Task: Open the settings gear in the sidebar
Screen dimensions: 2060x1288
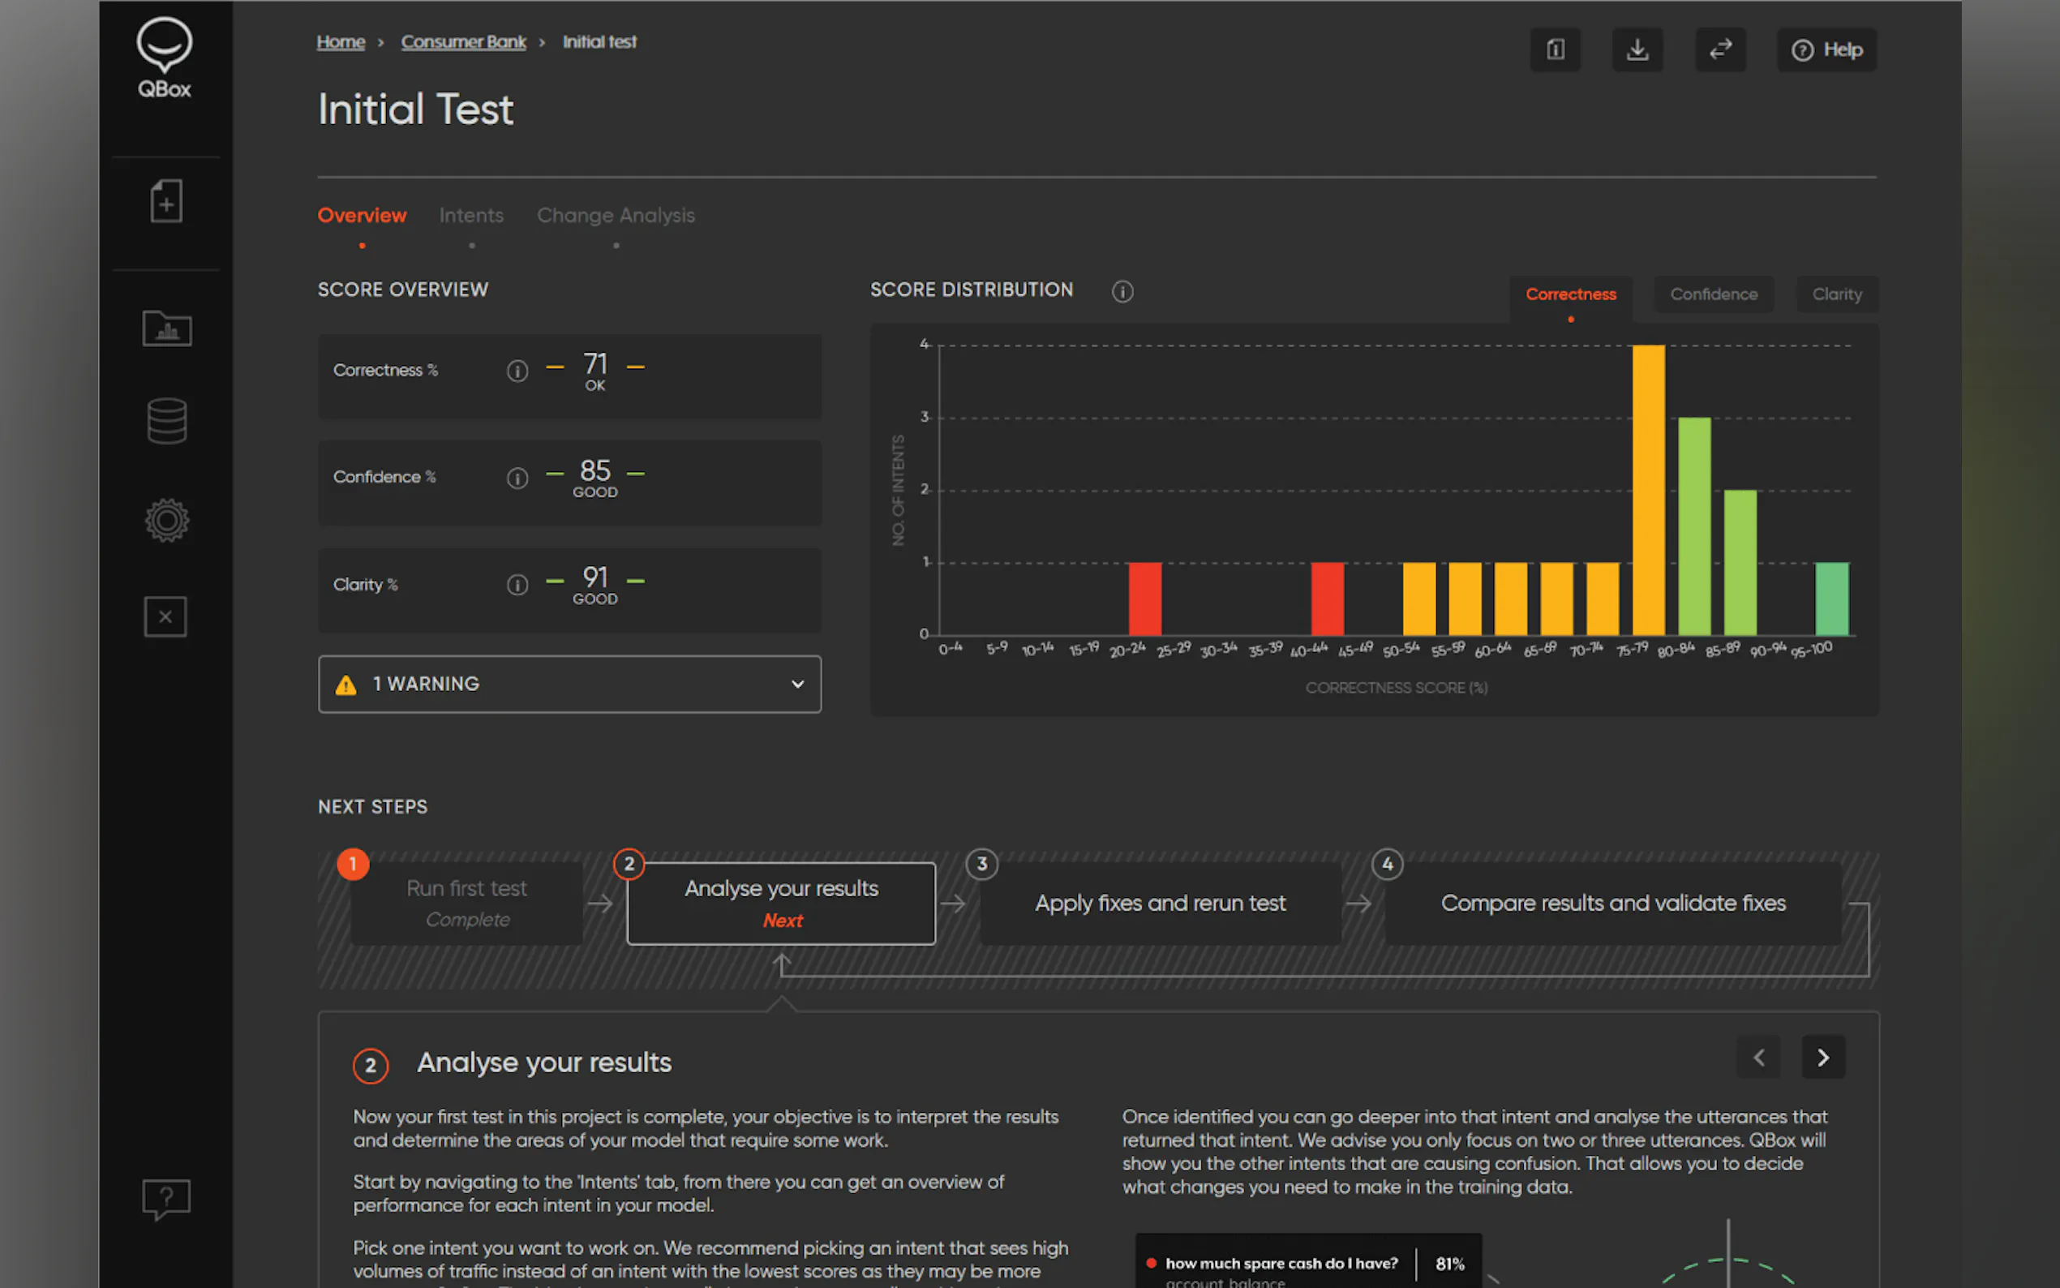Action: pyautogui.click(x=167, y=520)
